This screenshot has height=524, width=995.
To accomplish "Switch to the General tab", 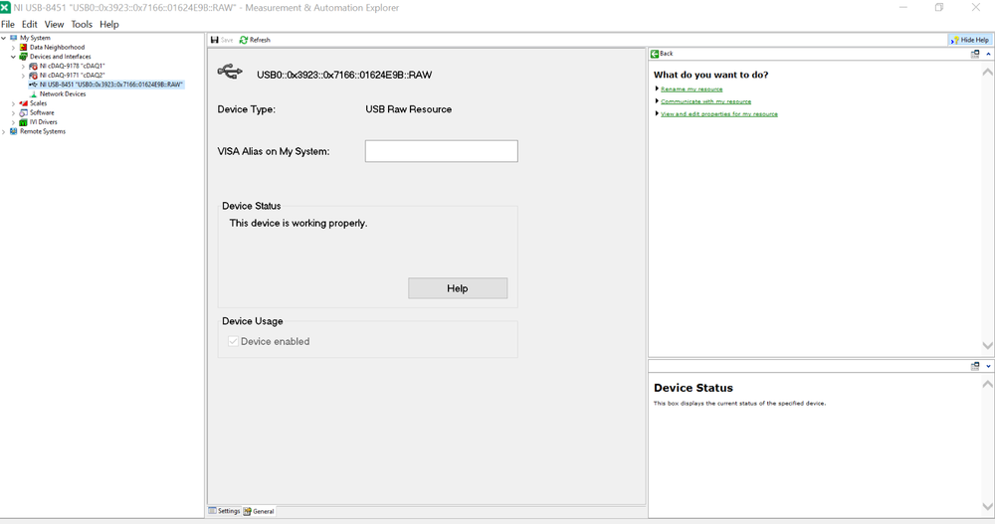I will [259, 511].
